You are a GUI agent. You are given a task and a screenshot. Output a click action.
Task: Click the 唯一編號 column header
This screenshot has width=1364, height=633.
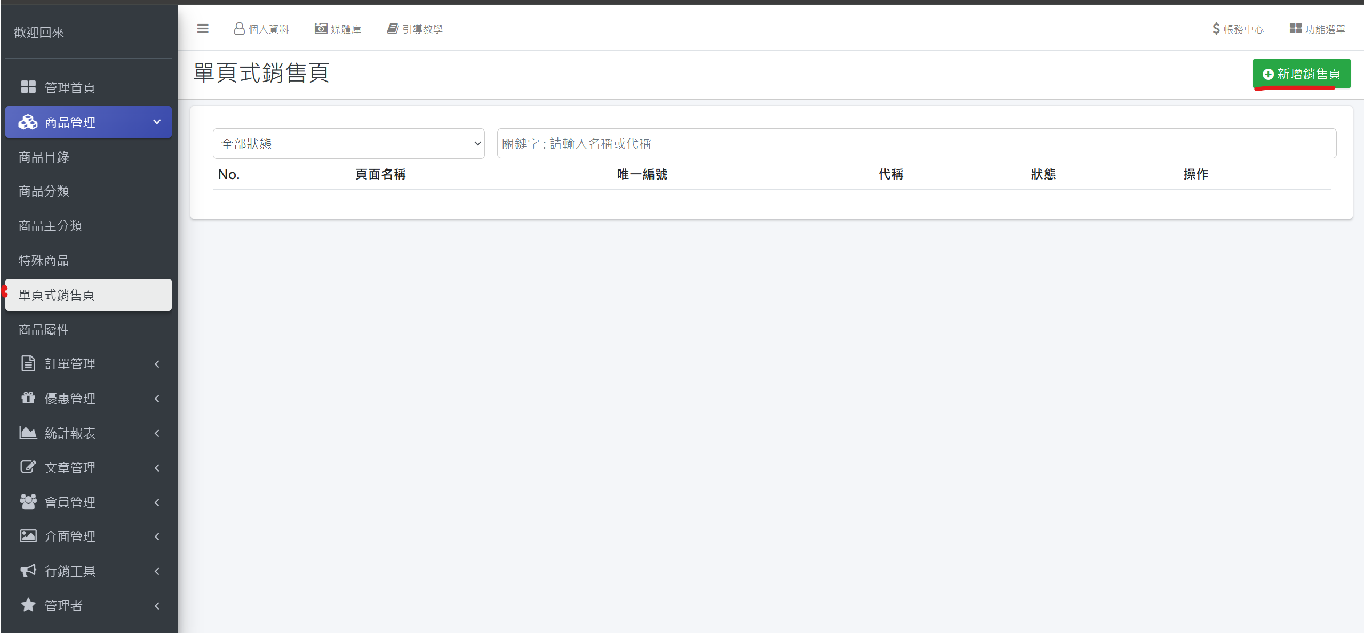[642, 174]
